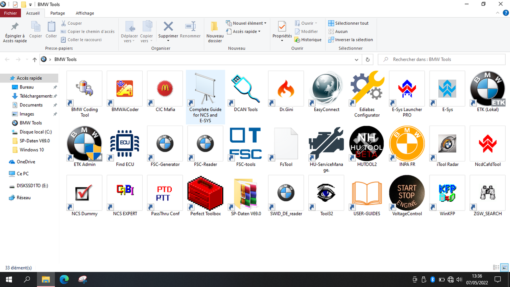Open Microsoft Edge from the taskbar
The image size is (510, 287).
tap(64, 279)
